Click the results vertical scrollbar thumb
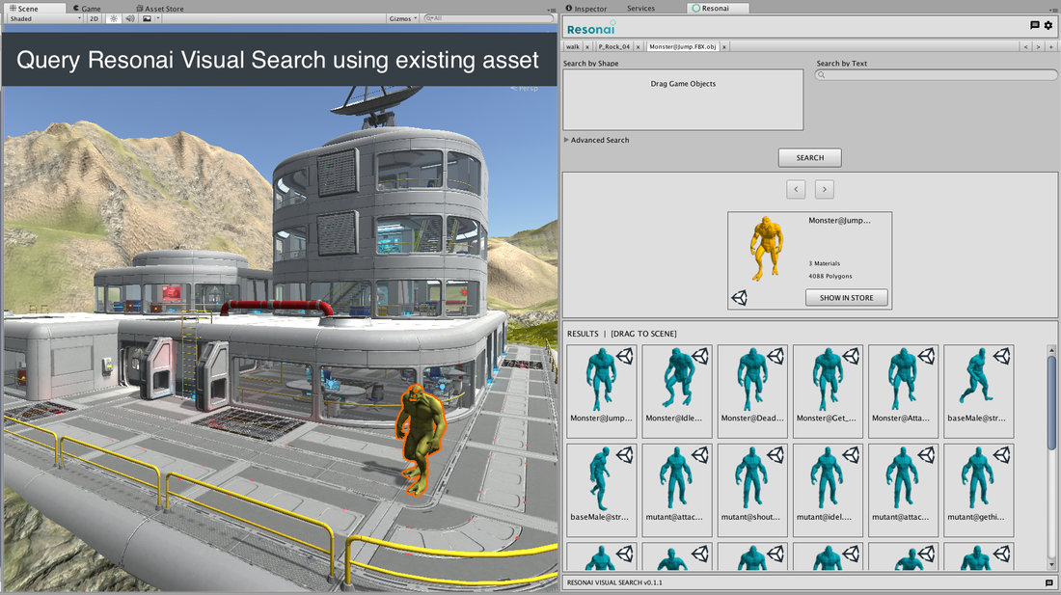The image size is (1061, 595). (1051, 402)
